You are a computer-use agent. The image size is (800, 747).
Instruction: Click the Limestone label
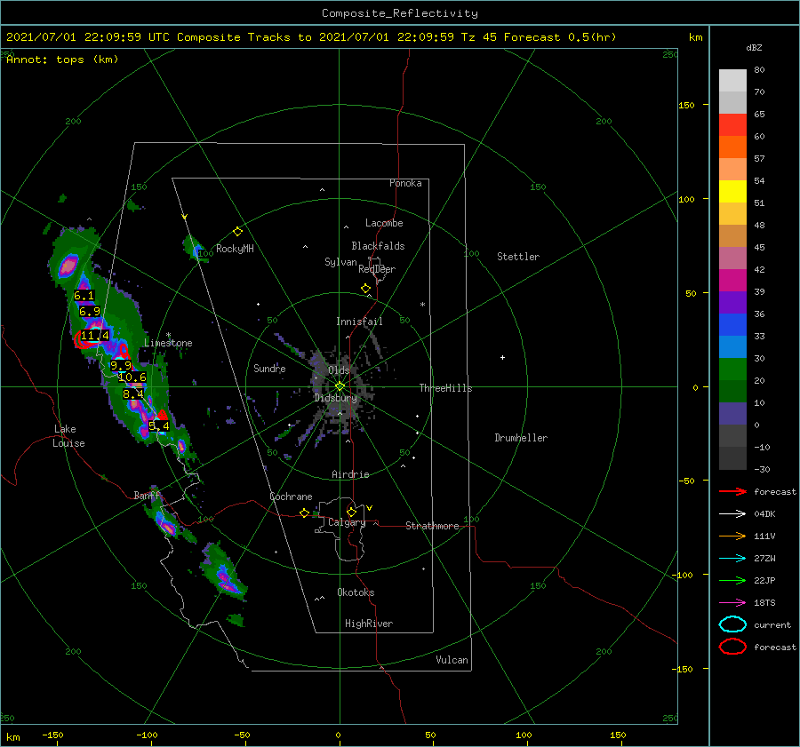click(x=168, y=343)
